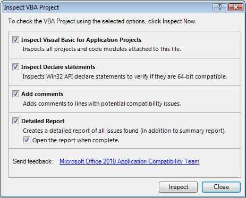Click the Close button at bottom
246x198 pixels.
point(221,187)
